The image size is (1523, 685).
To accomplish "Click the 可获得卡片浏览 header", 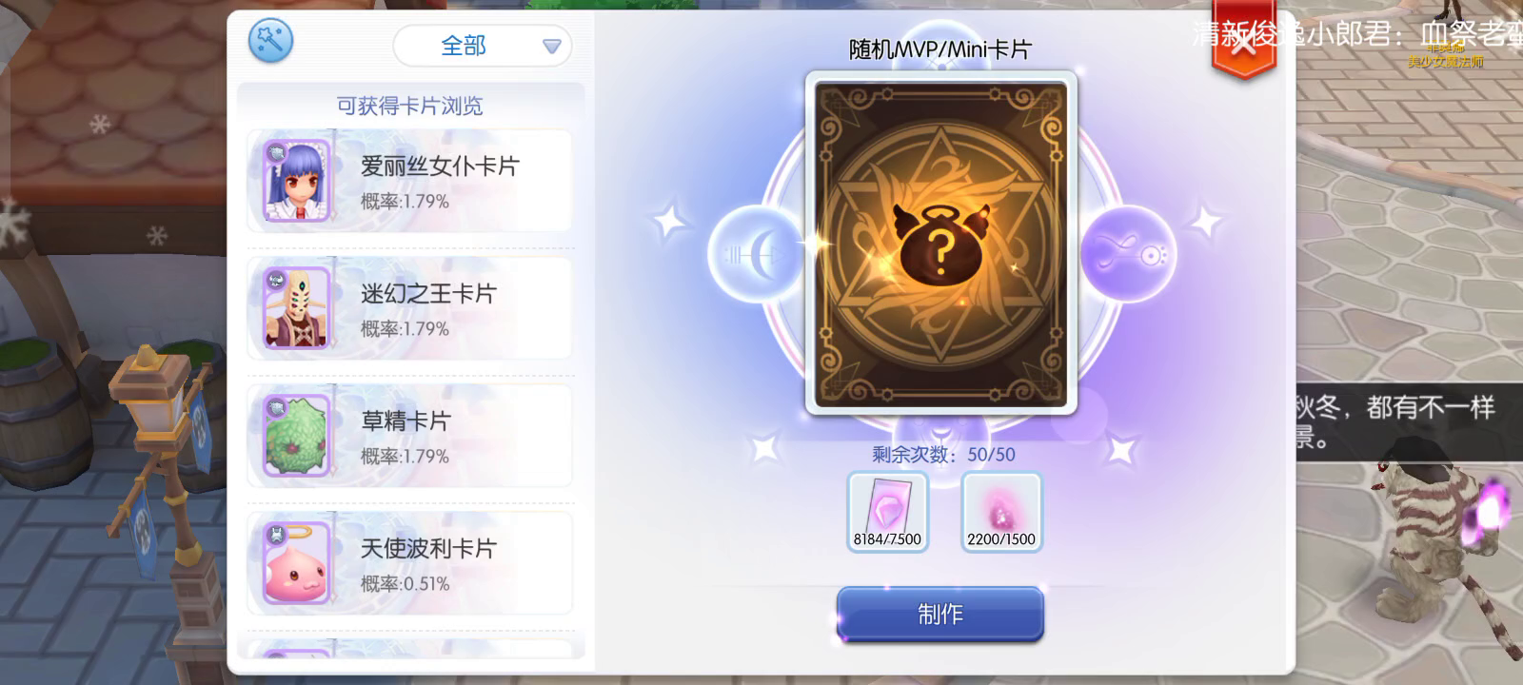I will click(x=409, y=106).
